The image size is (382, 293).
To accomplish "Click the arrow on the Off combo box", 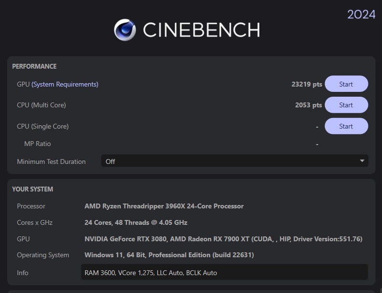I will [362, 161].
